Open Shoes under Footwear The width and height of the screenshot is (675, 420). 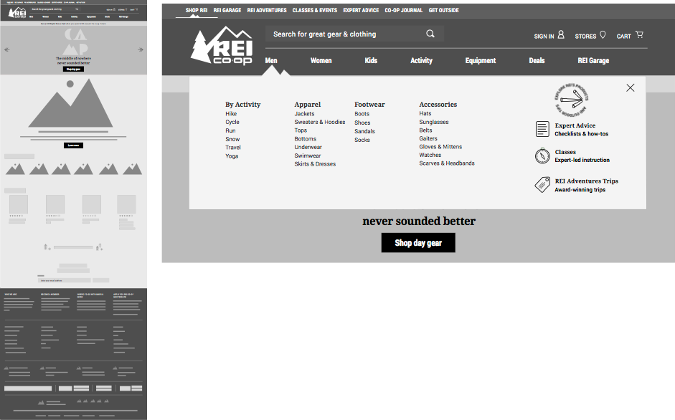pyautogui.click(x=362, y=123)
